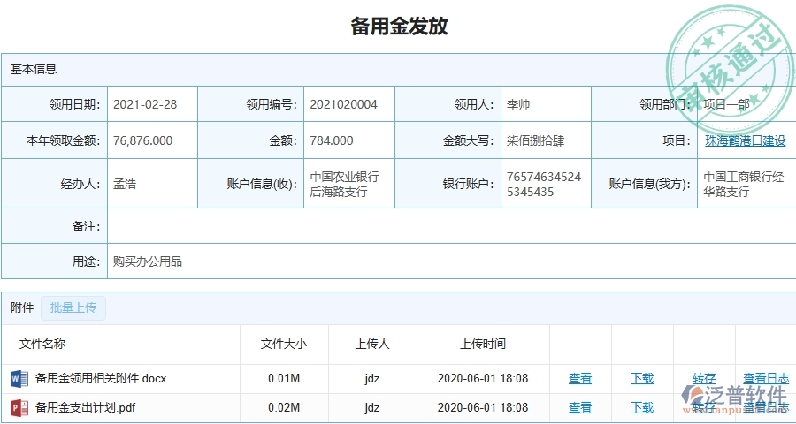Open the 珠海鹤港口建设 project link
This screenshot has height=424, width=796.
(745, 140)
